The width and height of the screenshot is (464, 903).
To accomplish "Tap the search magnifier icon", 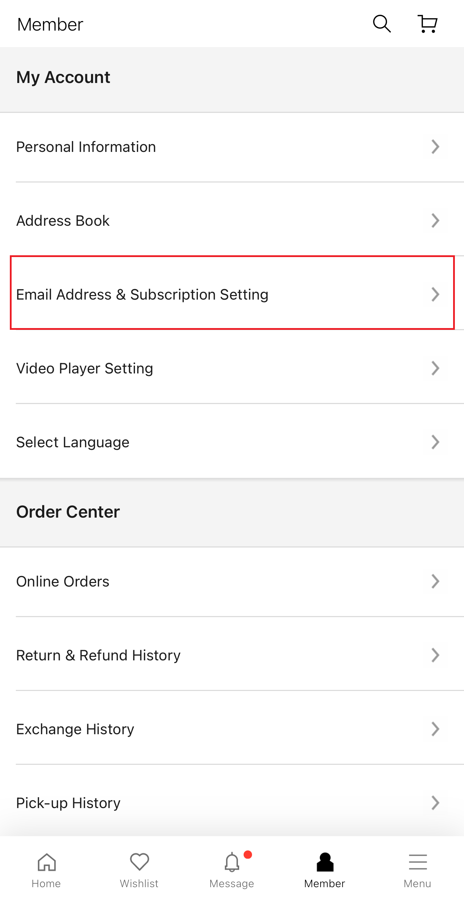I will click(x=382, y=24).
